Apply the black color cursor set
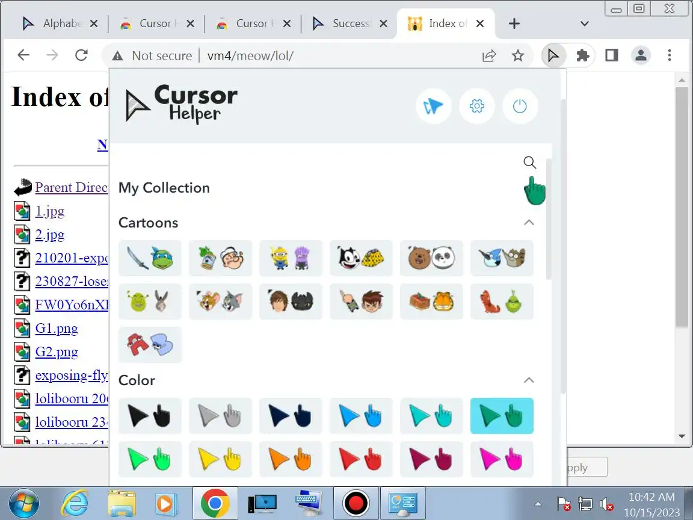 pyautogui.click(x=150, y=416)
